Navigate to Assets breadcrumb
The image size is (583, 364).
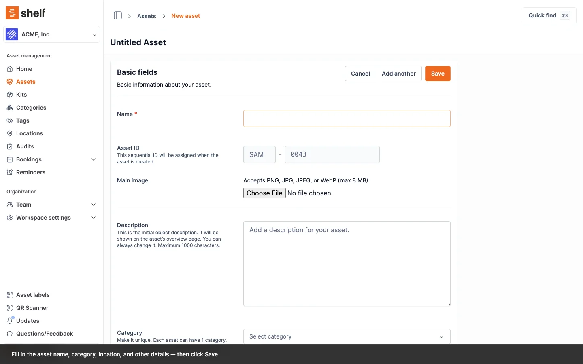pyautogui.click(x=147, y=16)
